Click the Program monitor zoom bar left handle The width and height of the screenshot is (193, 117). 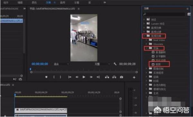coord(31,72)
